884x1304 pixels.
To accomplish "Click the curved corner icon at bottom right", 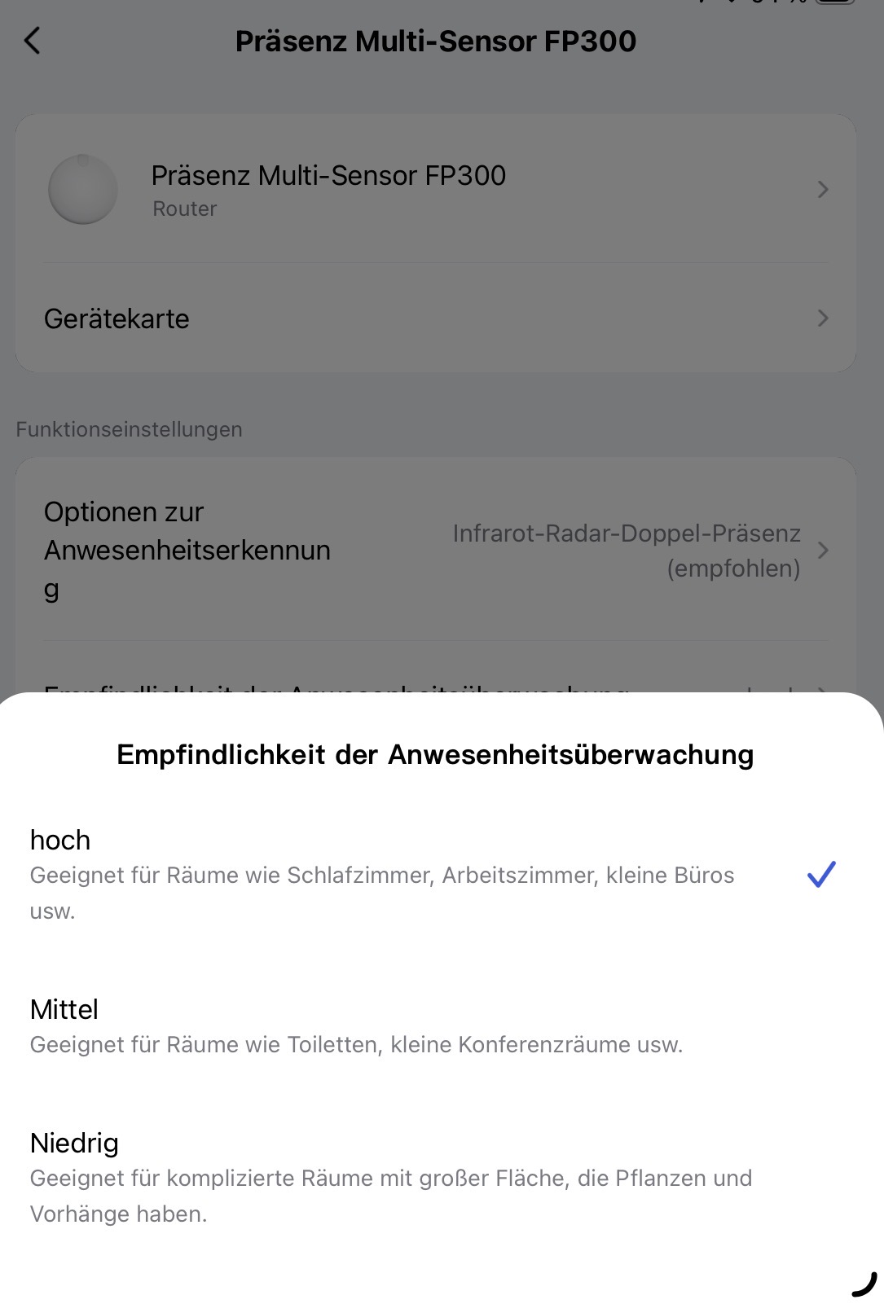I will pos(864,1284).
